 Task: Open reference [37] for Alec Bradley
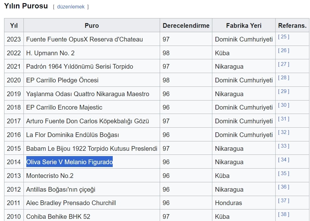[x=283, y=201]
